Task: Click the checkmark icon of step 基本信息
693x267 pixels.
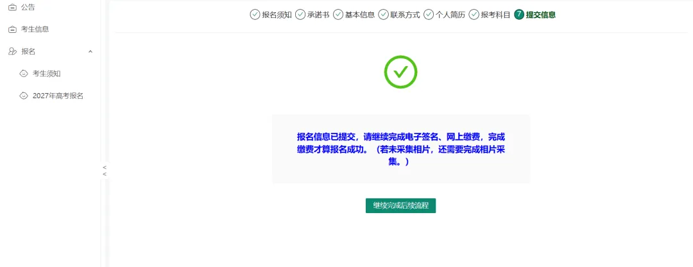Action: 338,15
